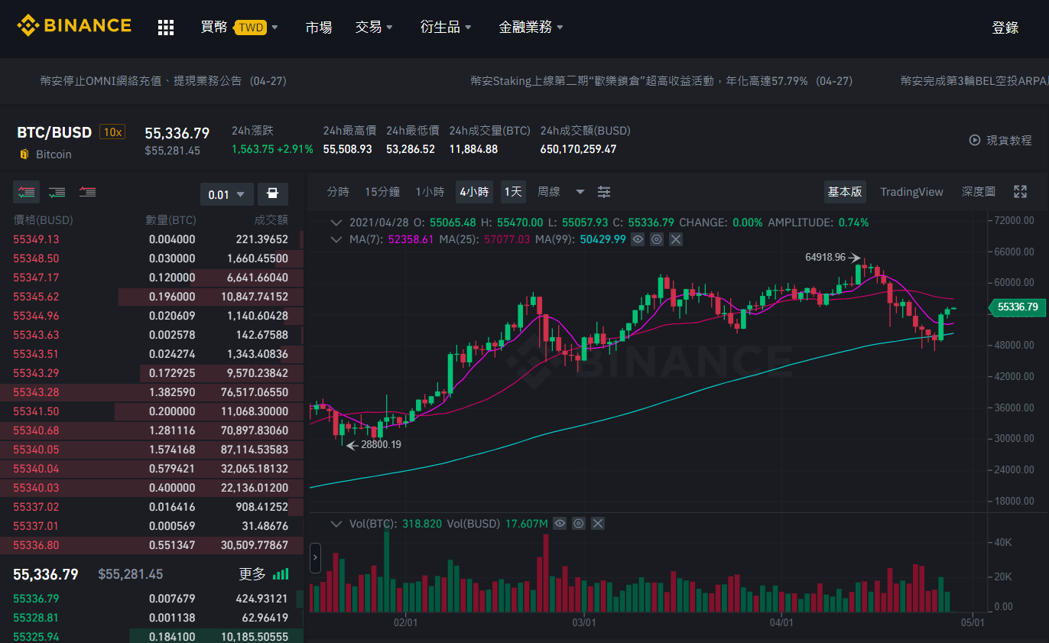This screenshot has height=643, width=1049.
Task: Open the 買幣 TWD dropdown
Action: click(239, 28)
